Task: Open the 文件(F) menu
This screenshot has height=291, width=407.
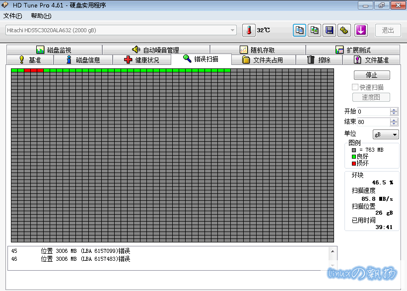Action: click(12, 16)
